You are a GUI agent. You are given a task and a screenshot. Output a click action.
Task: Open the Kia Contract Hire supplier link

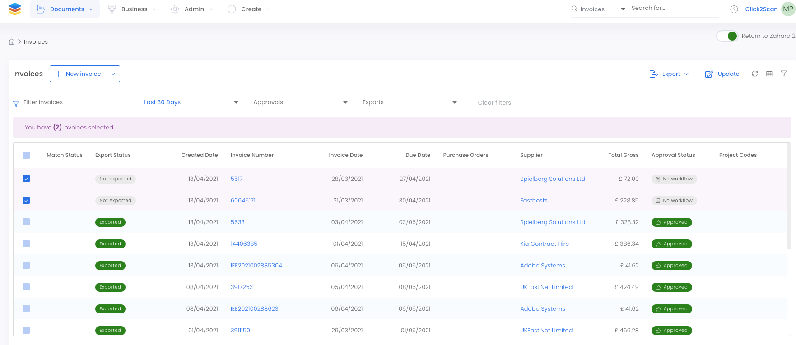(544, 244)
